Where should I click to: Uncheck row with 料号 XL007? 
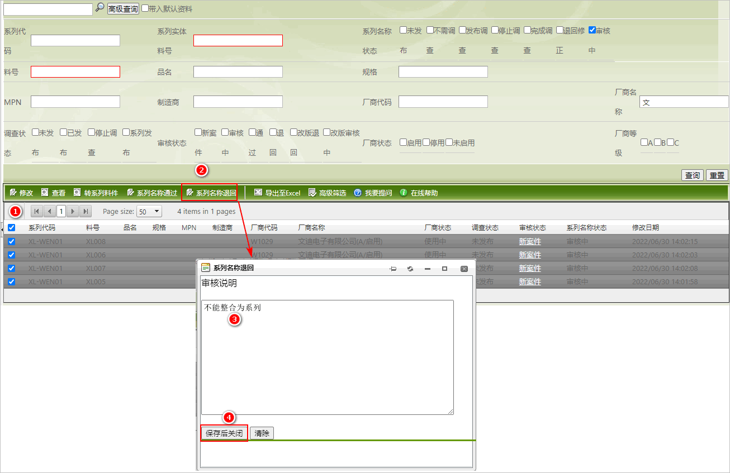11,268
